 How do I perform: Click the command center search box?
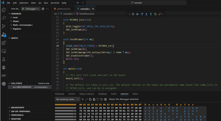click(136, 3)
